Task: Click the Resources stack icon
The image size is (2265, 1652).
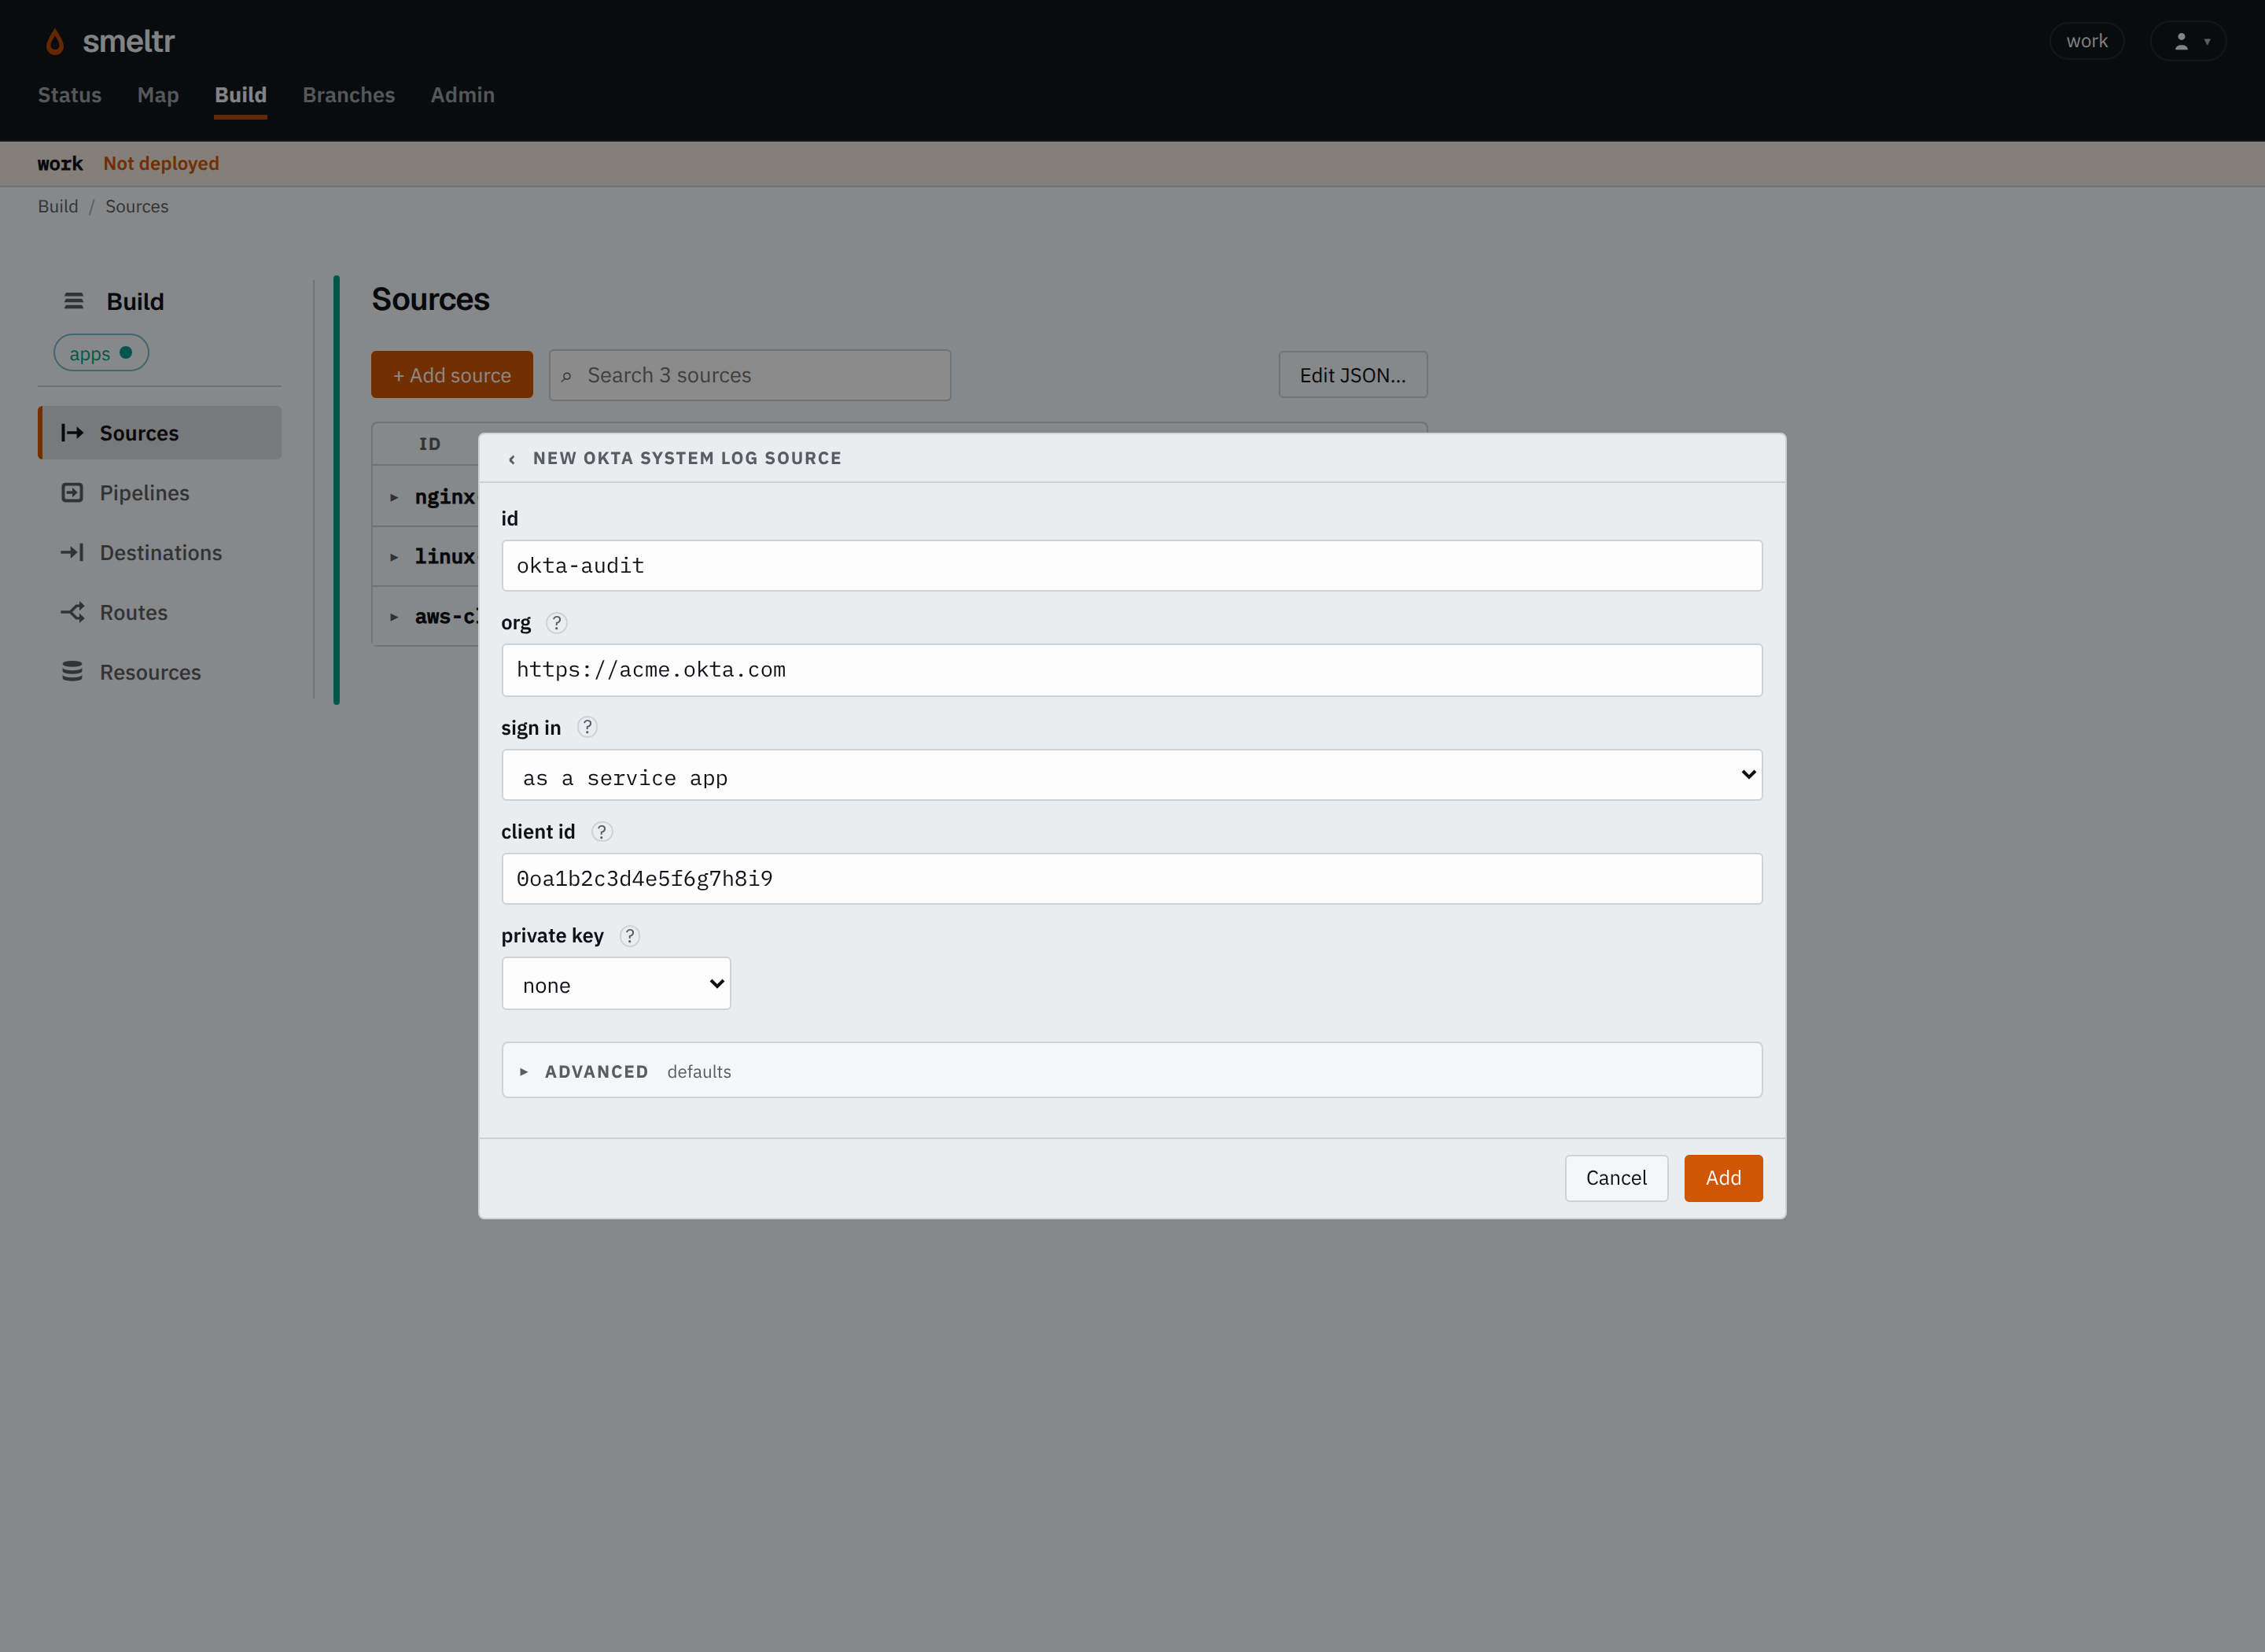Action: point(72,672)
